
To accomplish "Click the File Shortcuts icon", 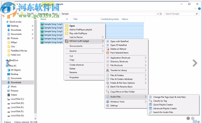I will pos(108,65).
